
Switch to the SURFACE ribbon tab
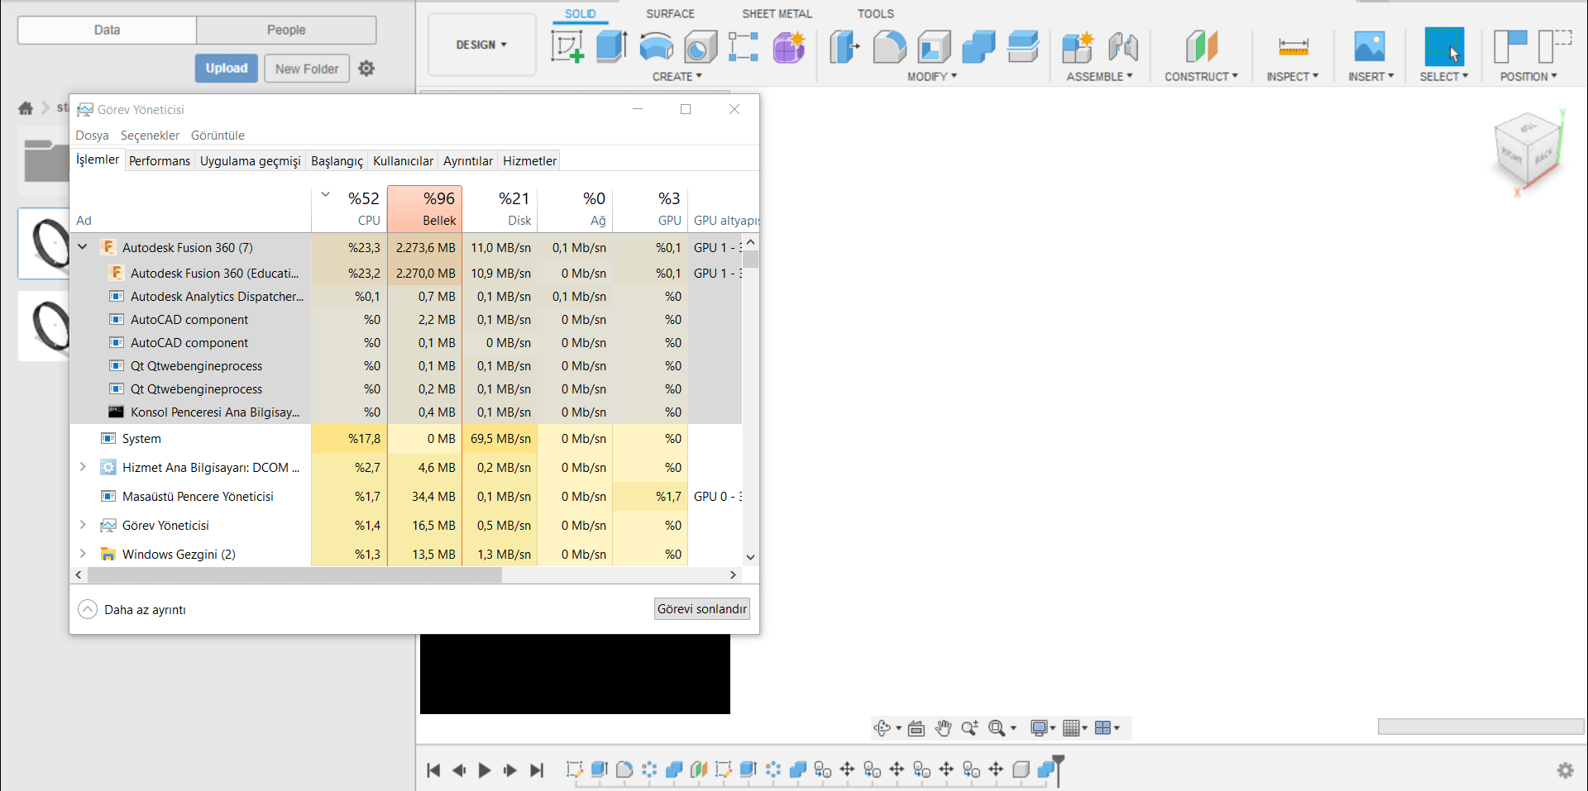(x=670, y=14)
